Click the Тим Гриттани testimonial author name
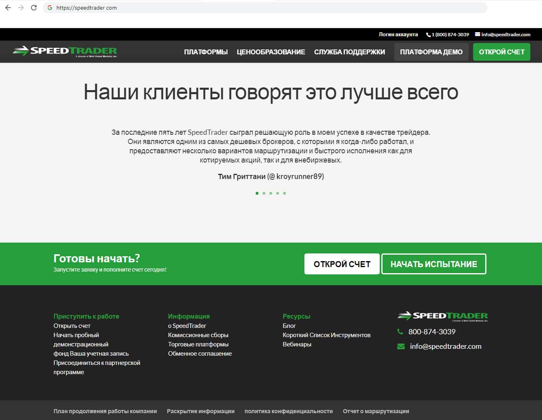The height and width of the screenshot is (420, 542). point(242,177)
